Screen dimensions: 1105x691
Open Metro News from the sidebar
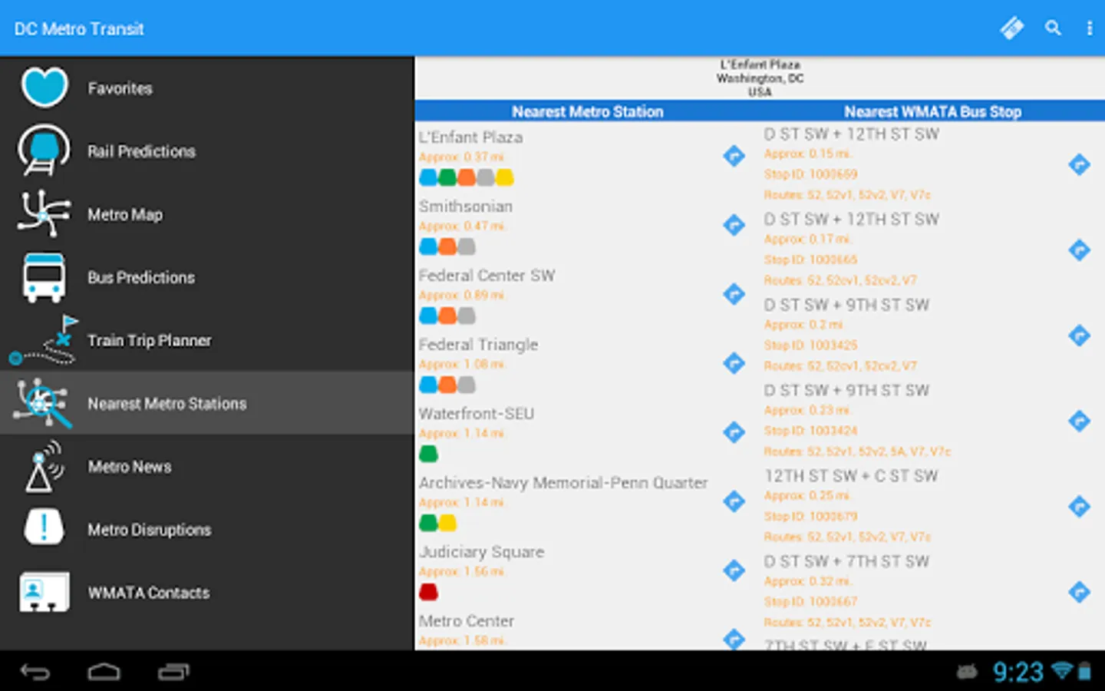pyautogui.click(x=207, y=466)
